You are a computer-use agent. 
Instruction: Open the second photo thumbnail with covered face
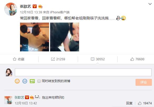[65, 37]
